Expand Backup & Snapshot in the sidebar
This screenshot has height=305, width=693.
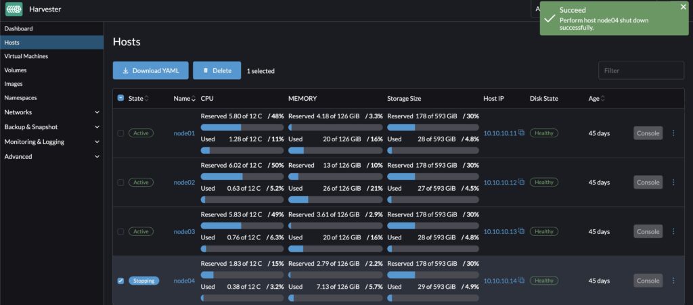click(x=97, y=127)
